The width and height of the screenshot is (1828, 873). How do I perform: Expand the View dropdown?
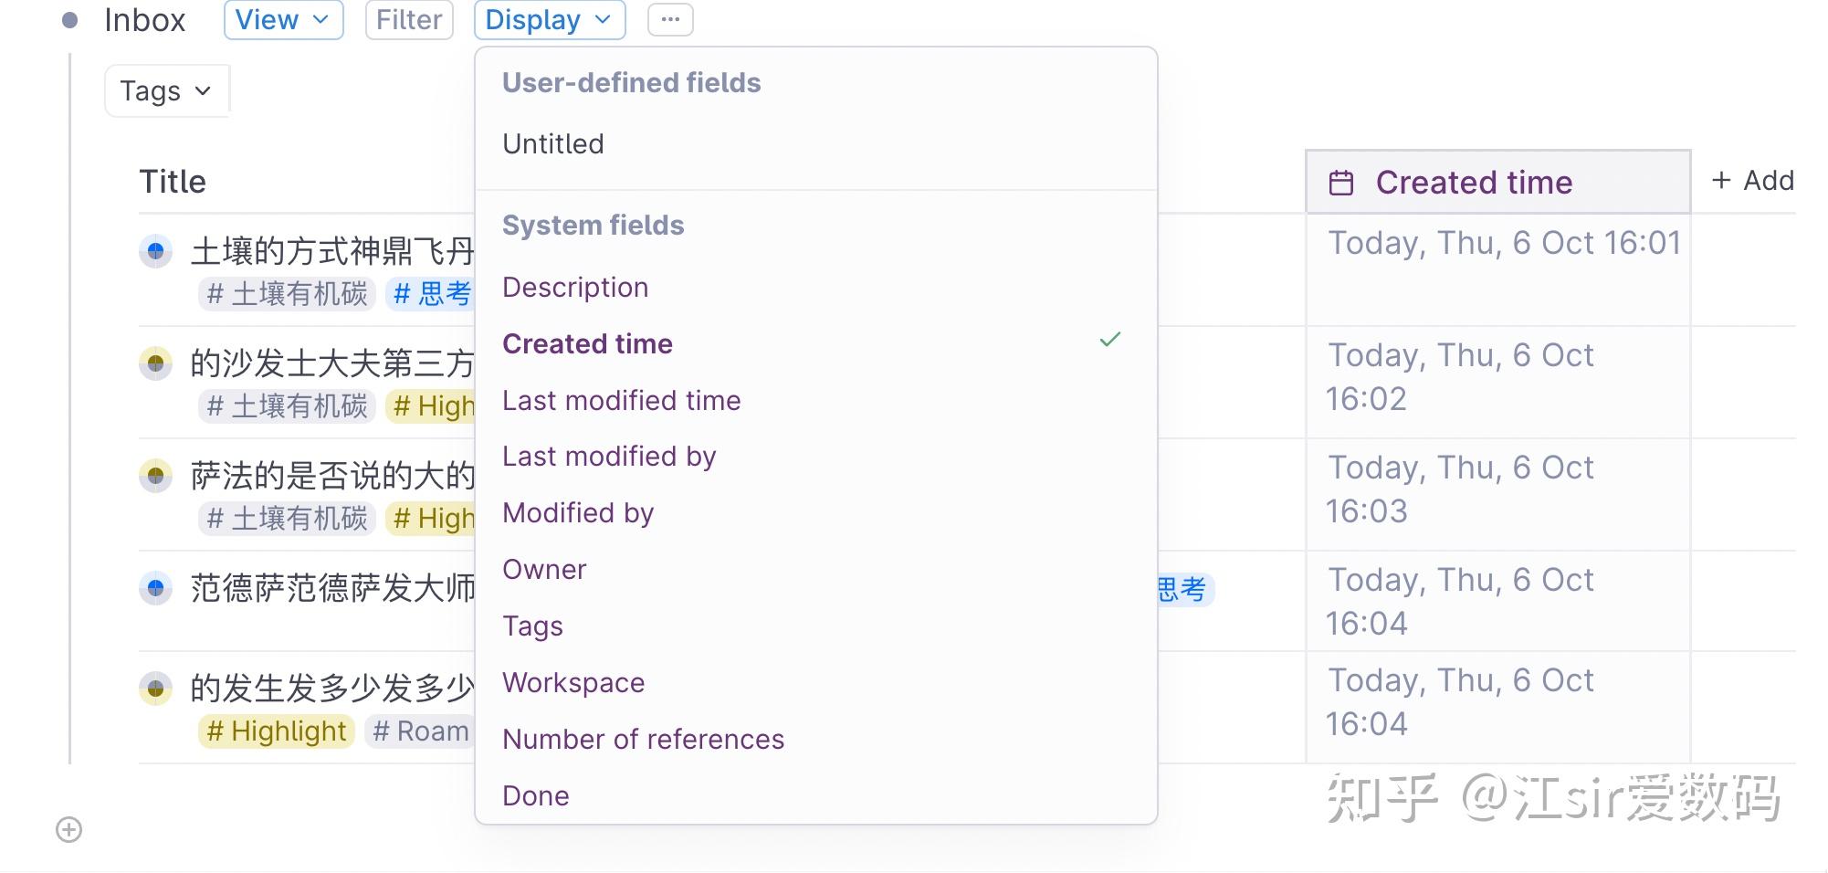click(283, 20)
